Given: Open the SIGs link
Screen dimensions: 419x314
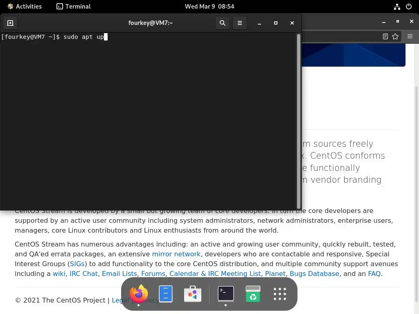Looking at the screenshot, I should (77, 264).
